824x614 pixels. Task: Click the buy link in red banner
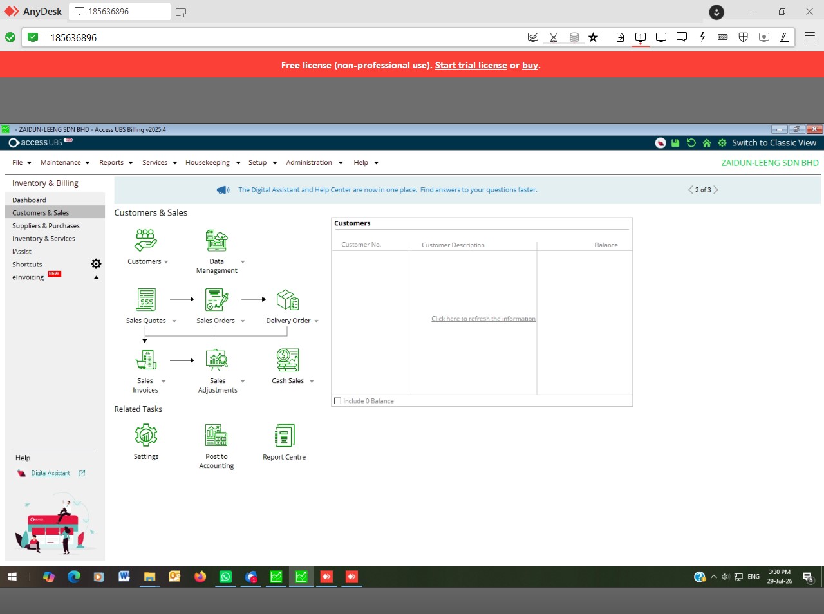click(530, 65)
